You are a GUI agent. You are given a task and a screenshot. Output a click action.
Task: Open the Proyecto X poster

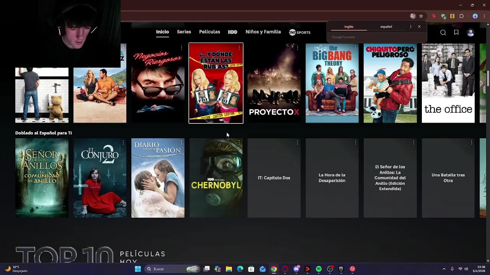(x=274, y=83)
